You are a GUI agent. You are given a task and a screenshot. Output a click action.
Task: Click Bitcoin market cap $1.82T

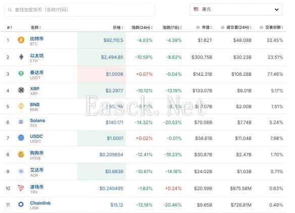pyautogui.click(x=205, y=40)
